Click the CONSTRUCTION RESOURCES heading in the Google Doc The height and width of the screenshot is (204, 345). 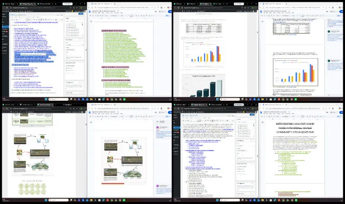(116, 80)
